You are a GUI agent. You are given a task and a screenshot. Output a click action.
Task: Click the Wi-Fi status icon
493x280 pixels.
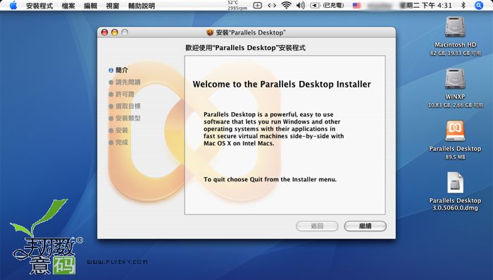coord(286,6)
